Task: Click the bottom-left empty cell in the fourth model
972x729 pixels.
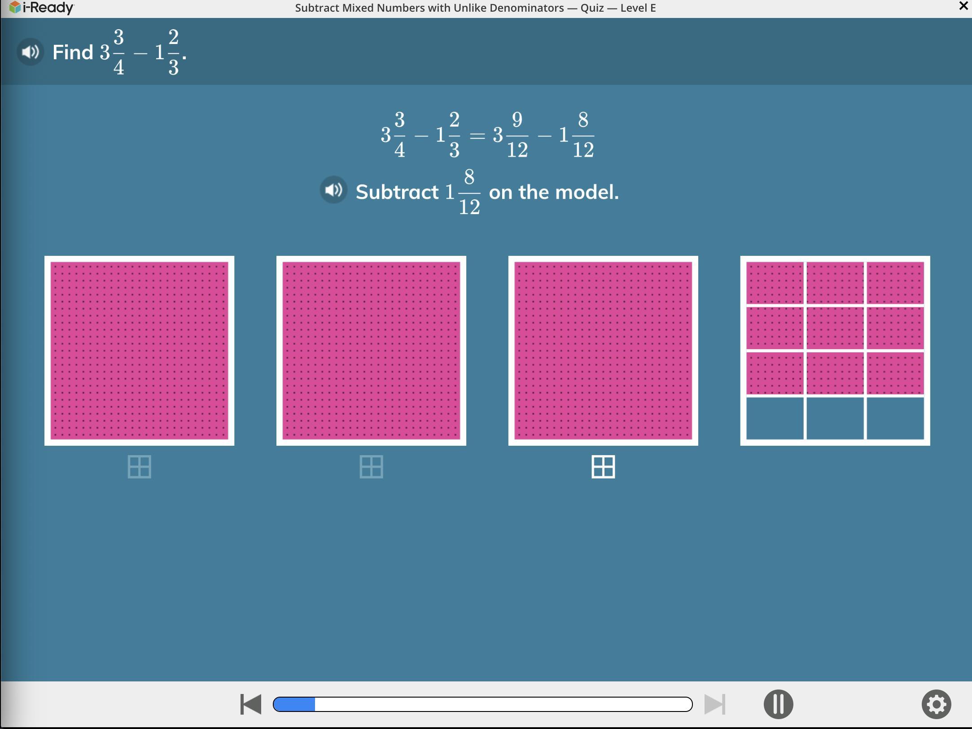Action: pyautogui.click(x=775, y=418)
